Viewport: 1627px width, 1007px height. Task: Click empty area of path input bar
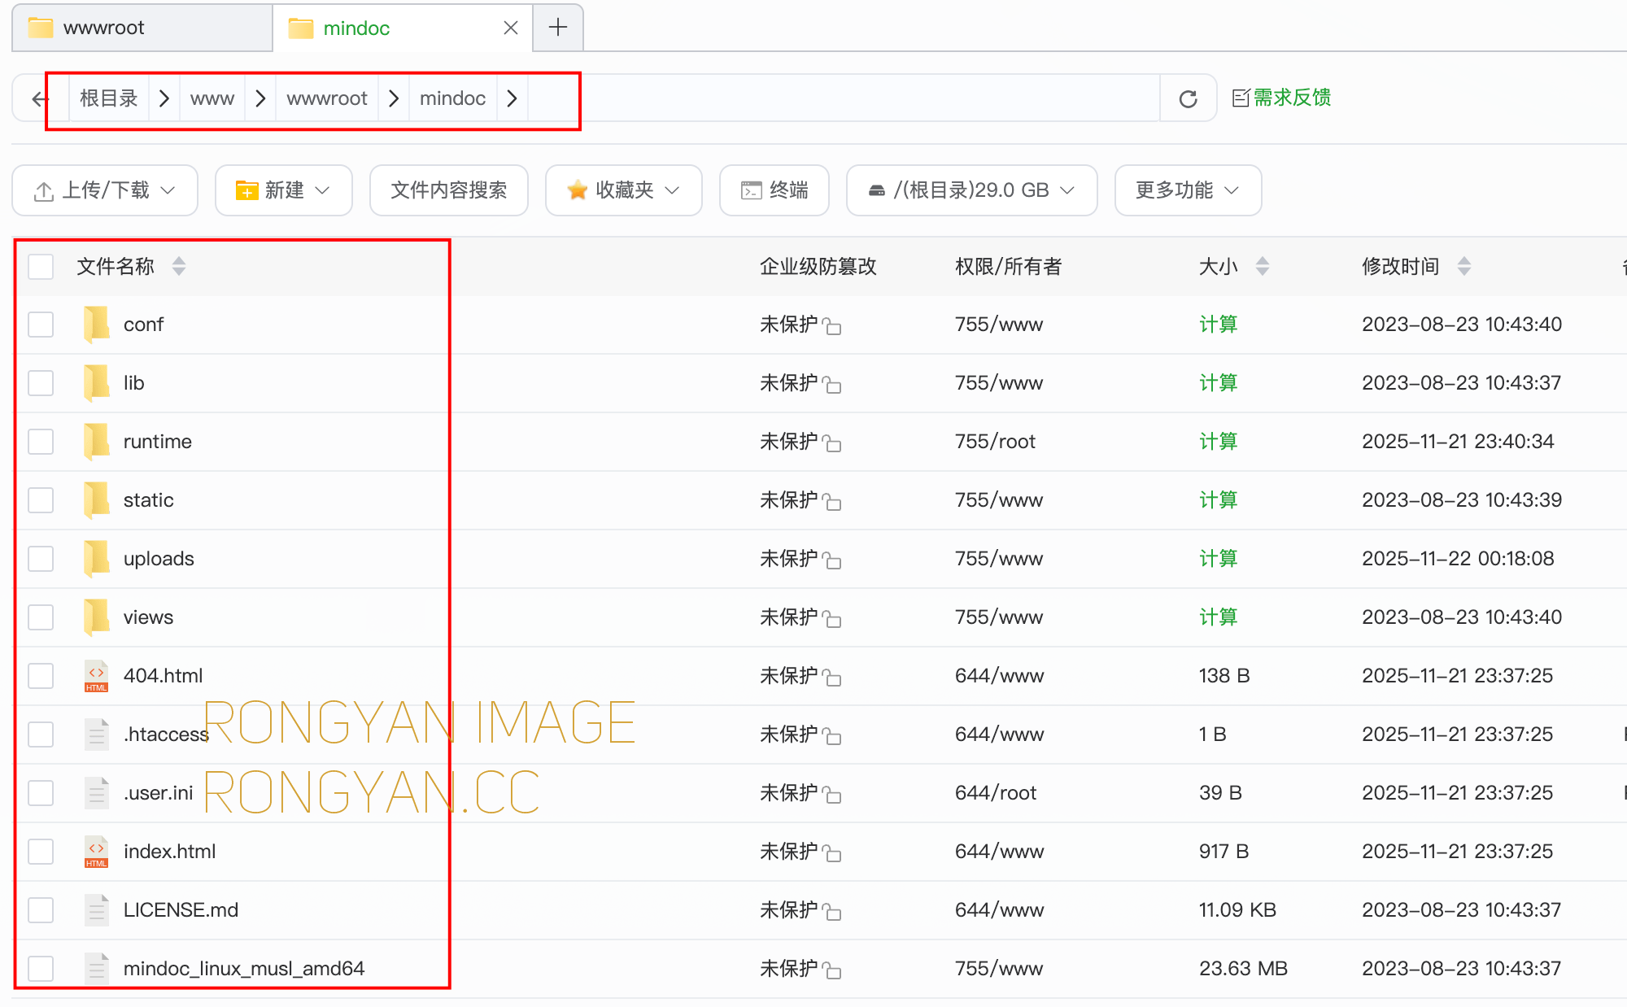[x=842, y=98]
